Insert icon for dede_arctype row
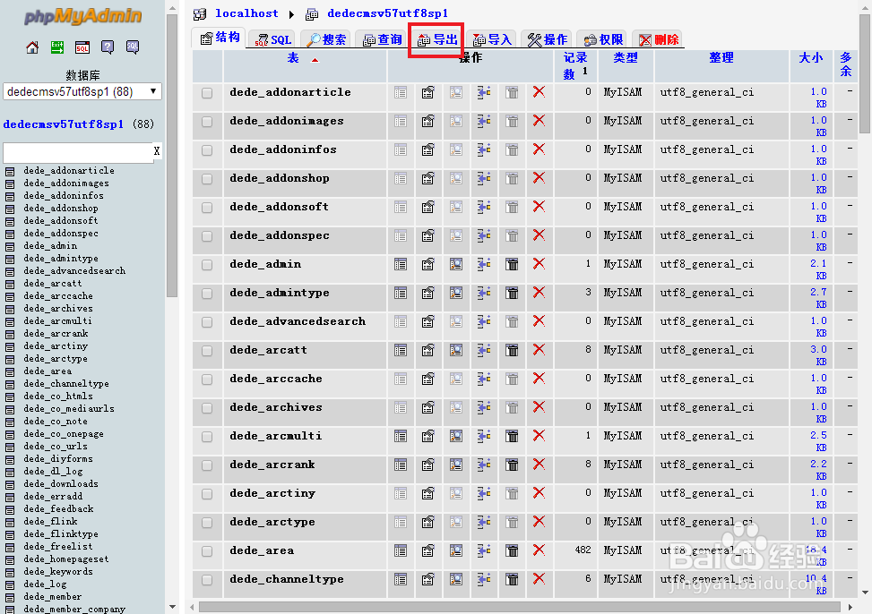Viewport: 872px width, 614px height. [x=484, y=522]
